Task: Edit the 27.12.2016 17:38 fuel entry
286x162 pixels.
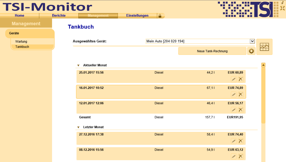Action: [234, 141]
